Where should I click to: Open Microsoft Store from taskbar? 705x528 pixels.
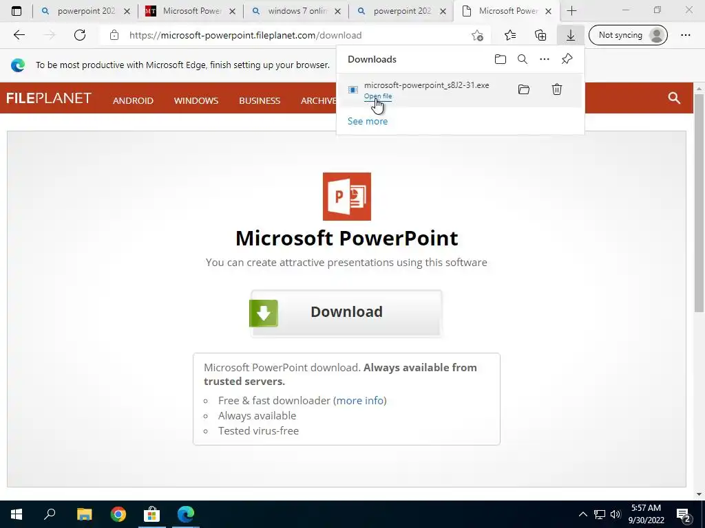coord(152,514)
